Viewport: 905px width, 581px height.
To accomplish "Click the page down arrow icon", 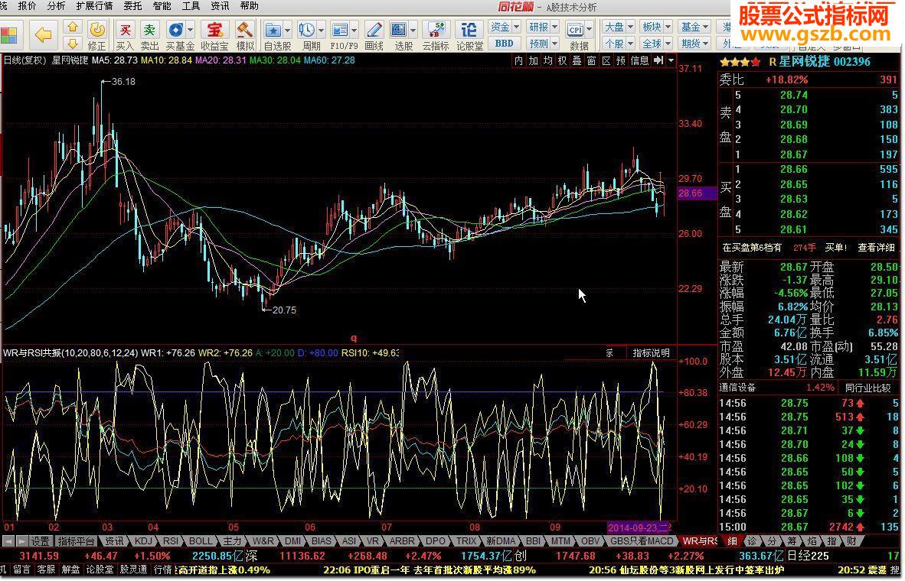I will [x=73, y=44].
